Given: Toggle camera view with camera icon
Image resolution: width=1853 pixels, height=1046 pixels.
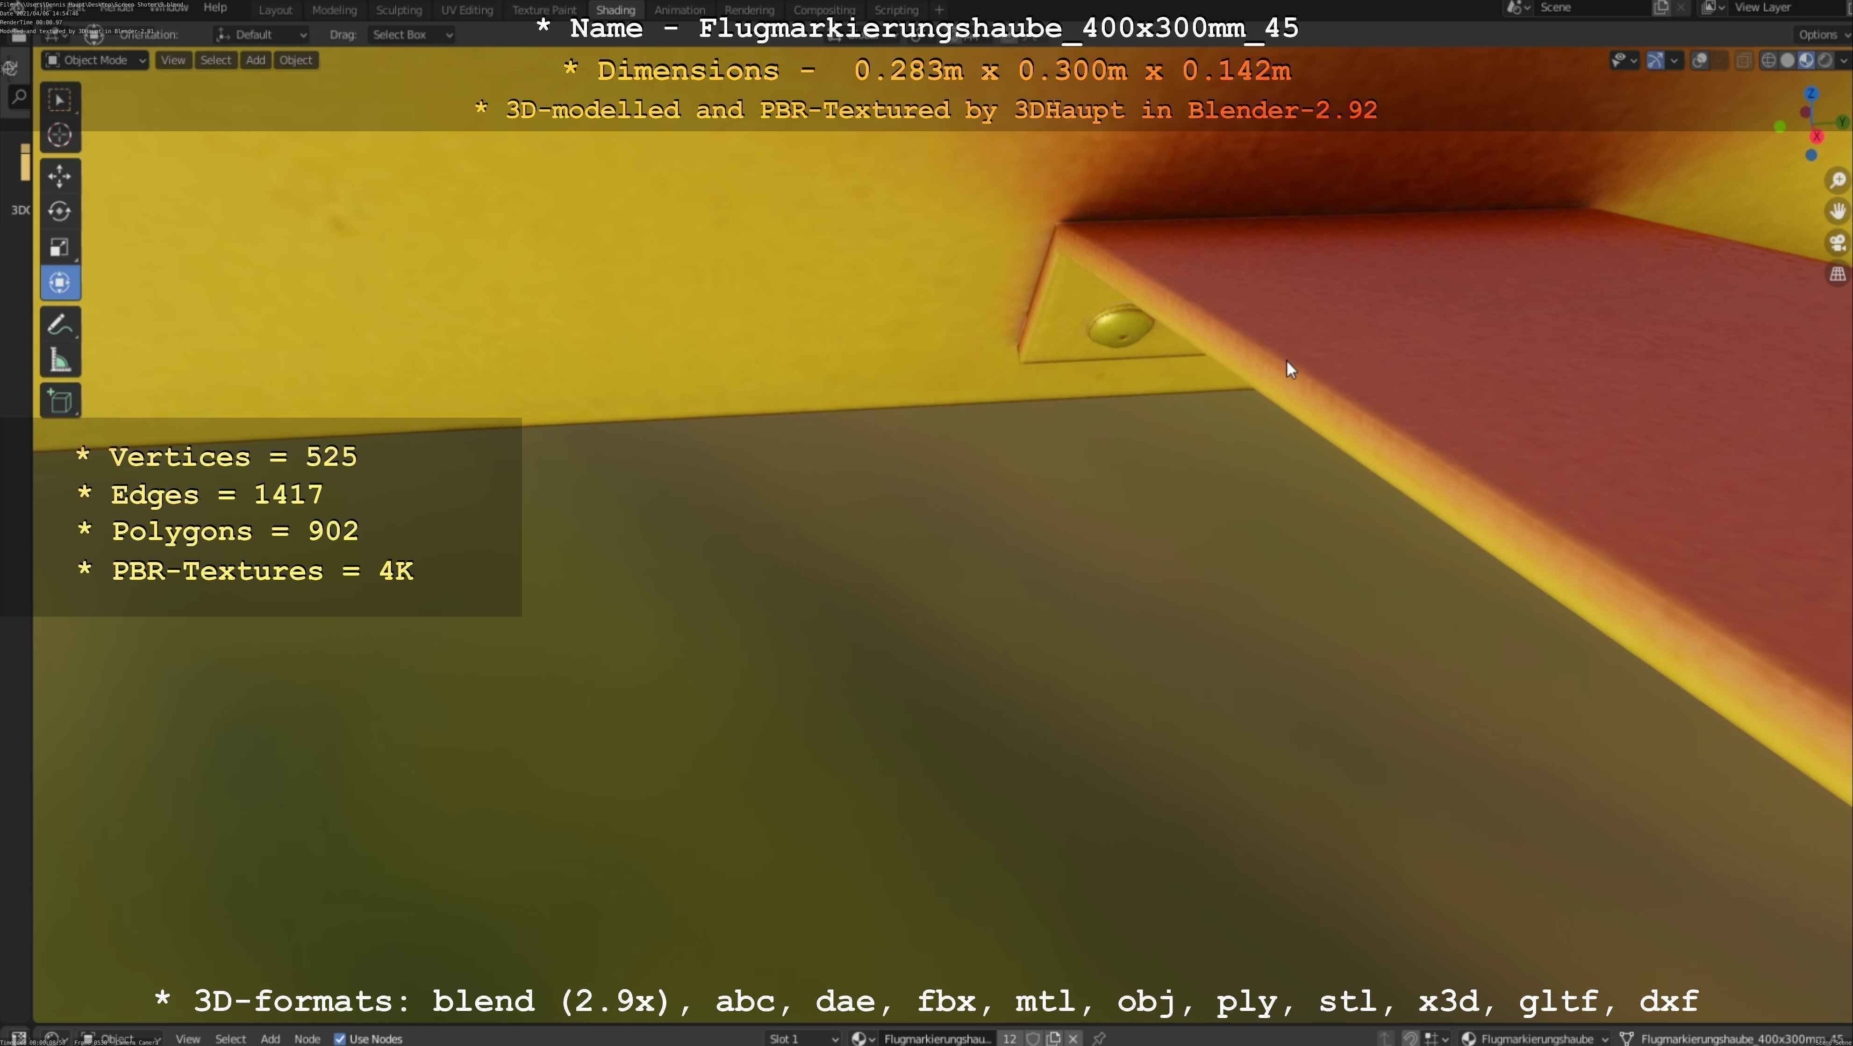Looking at the screenshot, I should tap(1838, 242).
